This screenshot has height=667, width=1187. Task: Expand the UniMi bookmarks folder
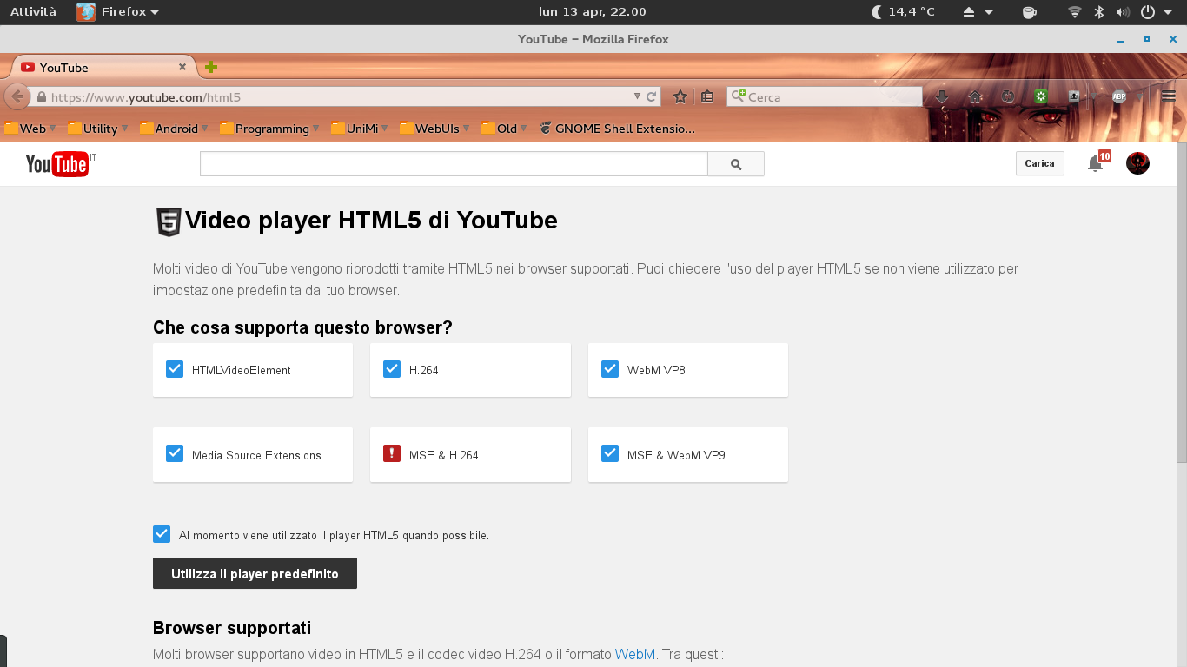[x=360, y=129]
